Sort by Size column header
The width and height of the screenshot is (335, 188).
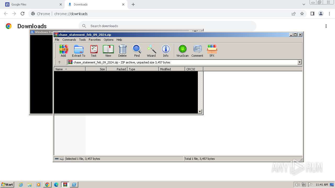(x=96, y=69)
